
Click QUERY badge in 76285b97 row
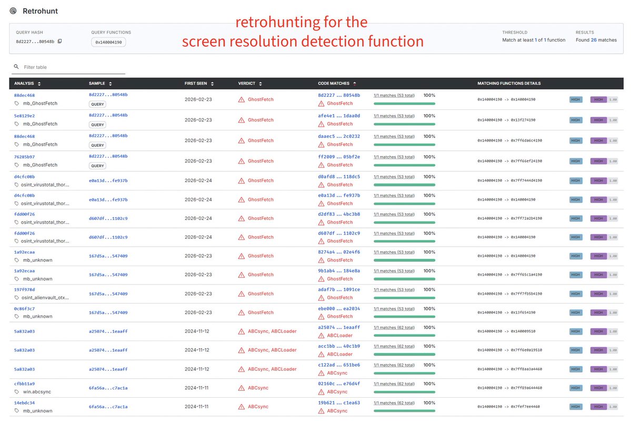point(97,166)
